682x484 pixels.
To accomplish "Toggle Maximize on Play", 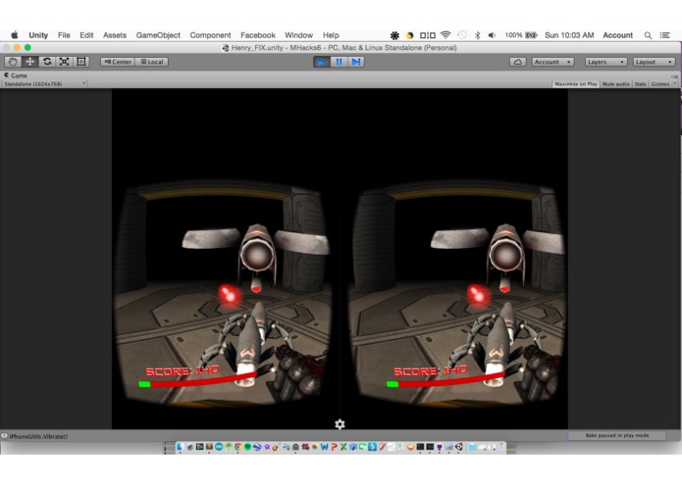I will pos(576,84).
